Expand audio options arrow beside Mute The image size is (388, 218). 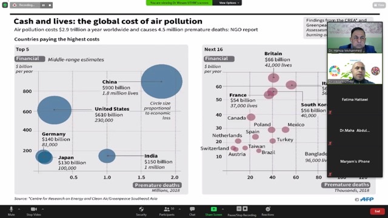pos(19,209)
